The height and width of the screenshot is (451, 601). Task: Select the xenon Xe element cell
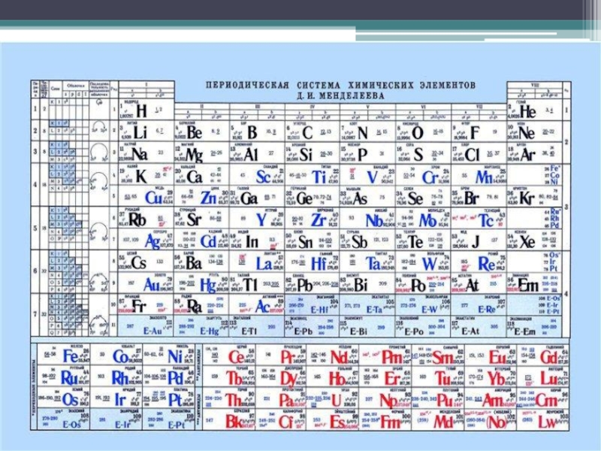click(527, 242)
